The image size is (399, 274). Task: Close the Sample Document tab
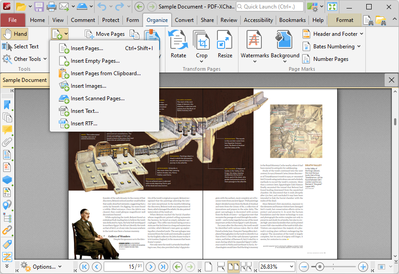click(x=392, y=80)
